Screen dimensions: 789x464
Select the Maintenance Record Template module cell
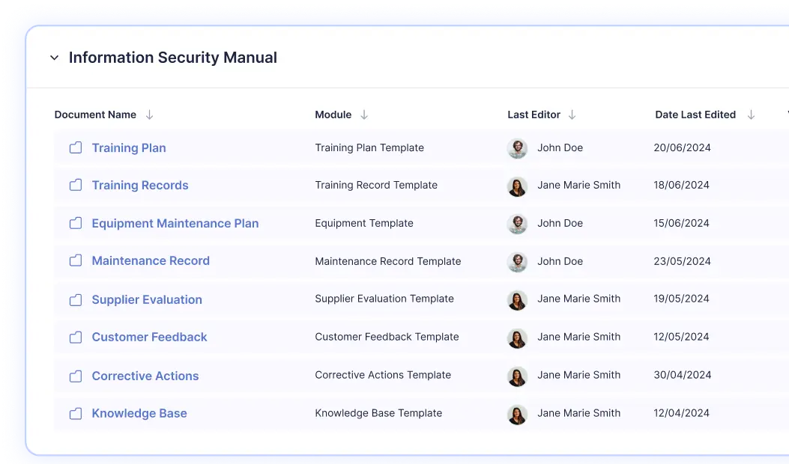point(388,261)
